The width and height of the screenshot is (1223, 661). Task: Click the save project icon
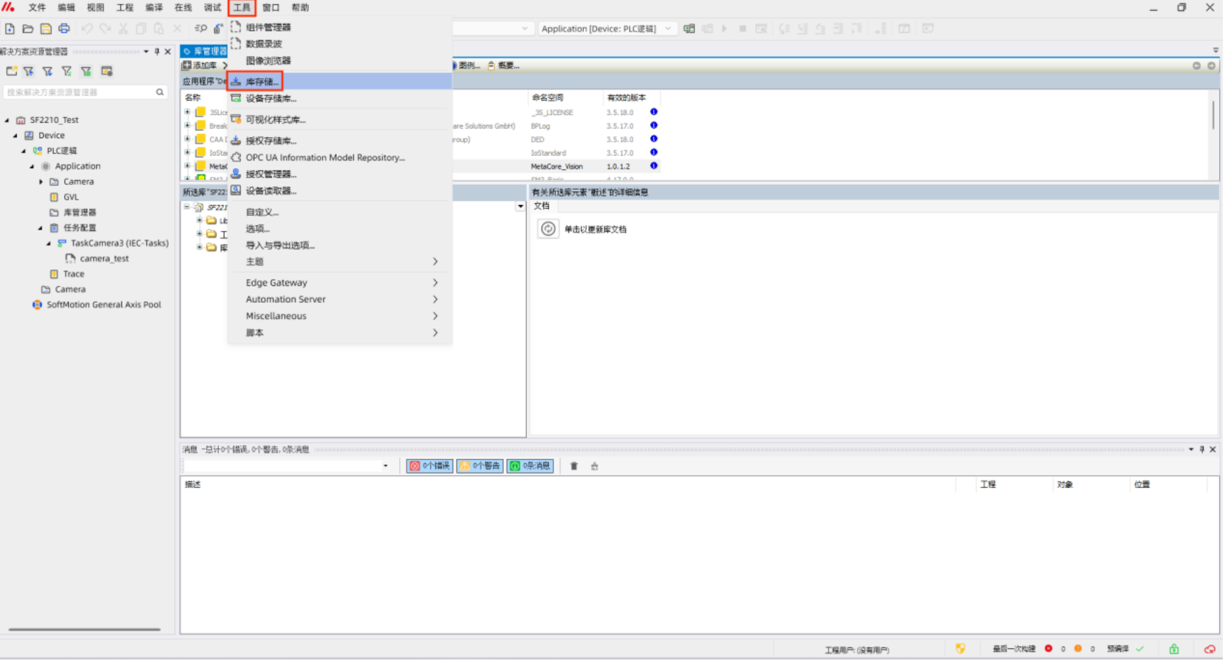(46, 29)
